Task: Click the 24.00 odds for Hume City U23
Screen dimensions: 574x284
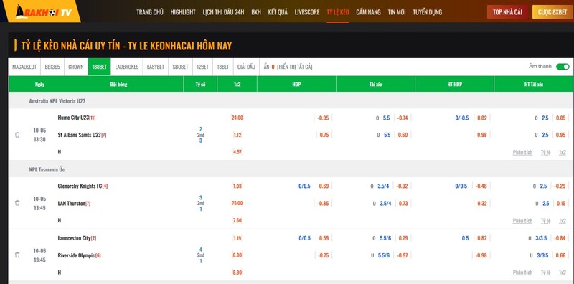Action: tap(237, 118)
